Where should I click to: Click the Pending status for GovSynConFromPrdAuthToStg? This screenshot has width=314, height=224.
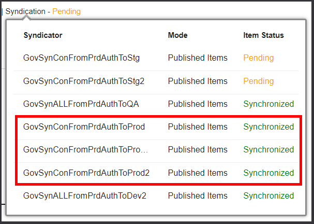(258, 58)
